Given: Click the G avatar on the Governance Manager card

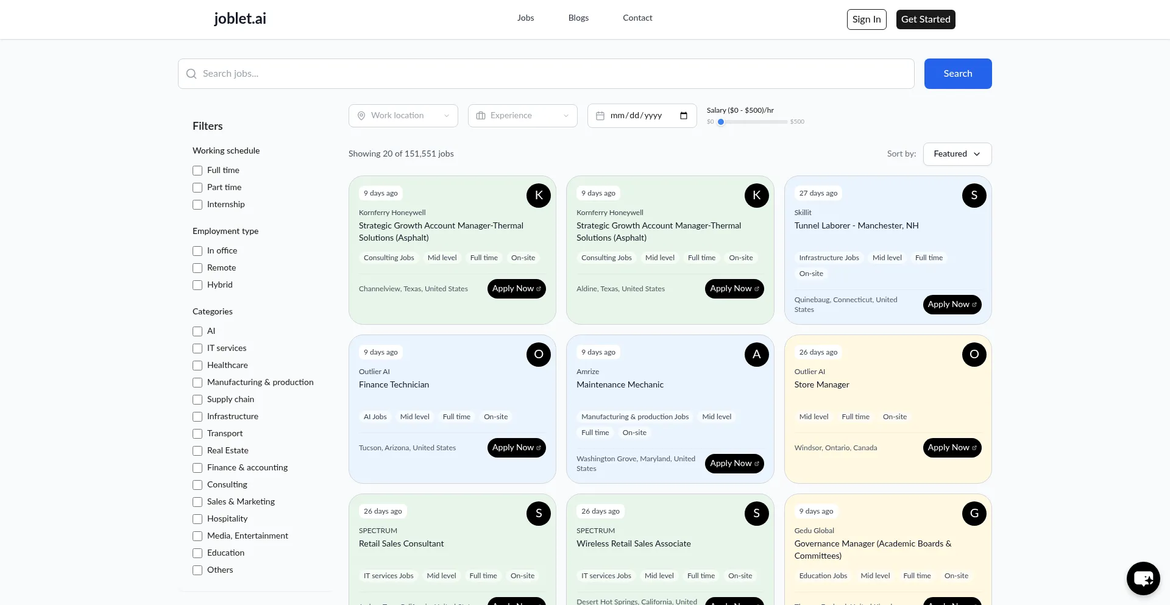Looking at the screenshot, I should [974, 514].
